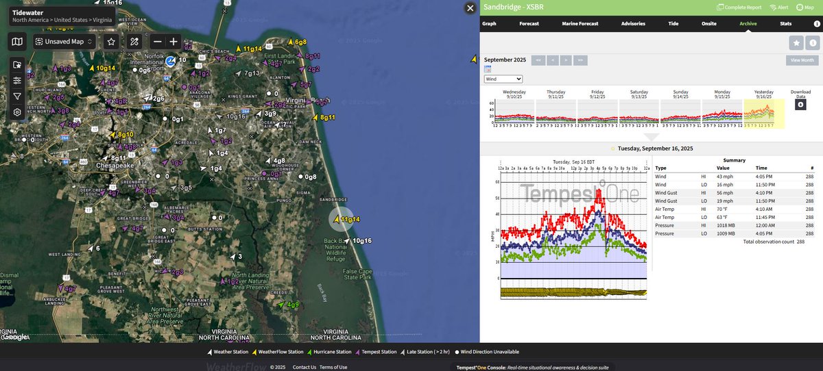Screen dimensions: 823x371
Task: Favorite the map with the star button
Action: 111,42
